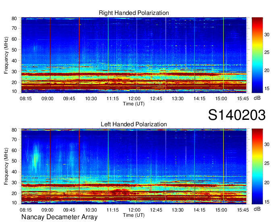This screenshot has width=274, height=222.
Task: Click the right-handed polarization spectrogram image
Action: click(x=134, y=55)
